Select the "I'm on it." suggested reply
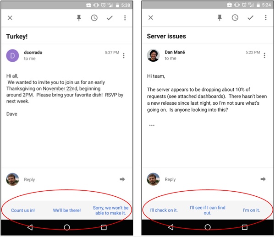Image resolution: width=275 pixels, height=237 pixels. [251, 210]
